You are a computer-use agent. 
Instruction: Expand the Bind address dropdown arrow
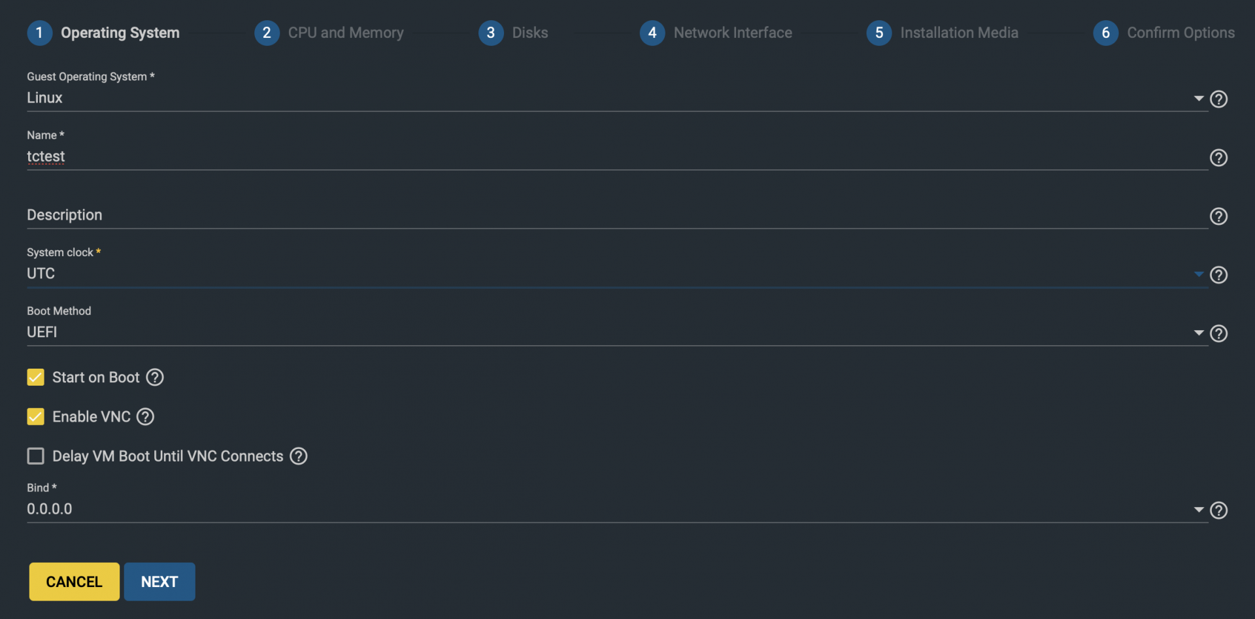(1199, 510)
